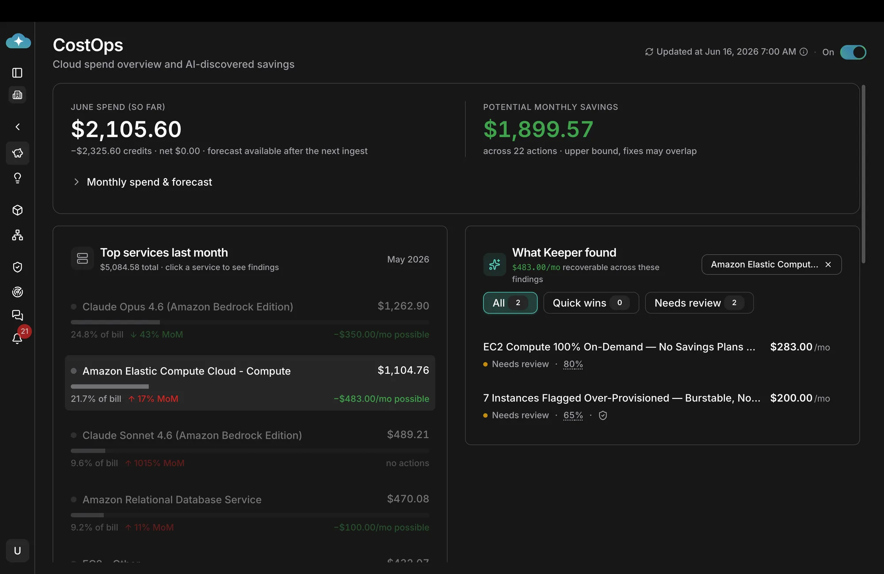This screenshot has height=574, width=884.
Task: Open the U user avatar menu
Action: tap(17, 551)
